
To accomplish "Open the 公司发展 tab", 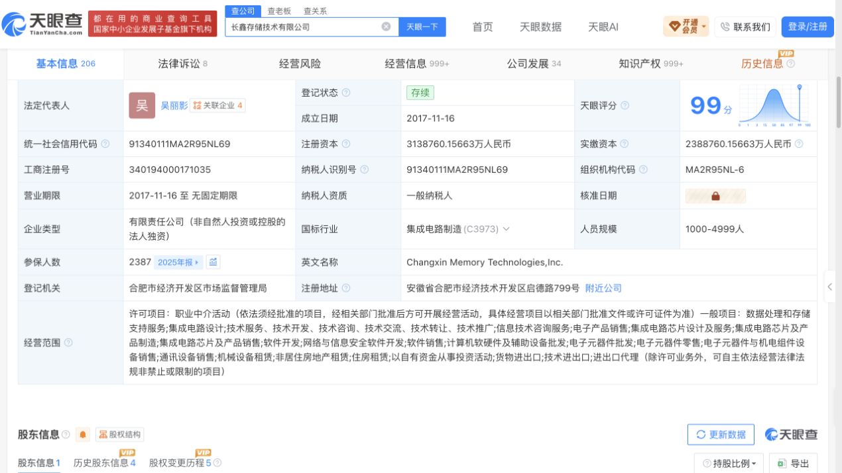I will pyautogui.click(x=534, y=64).
